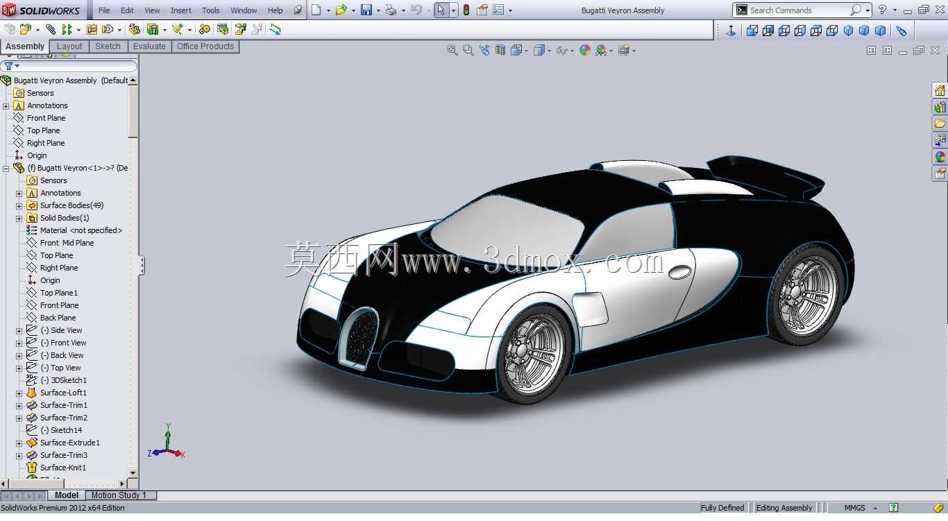Open the MMGS unit system dropdown
The image size is (948, 521).
click(x=875, y=508)
